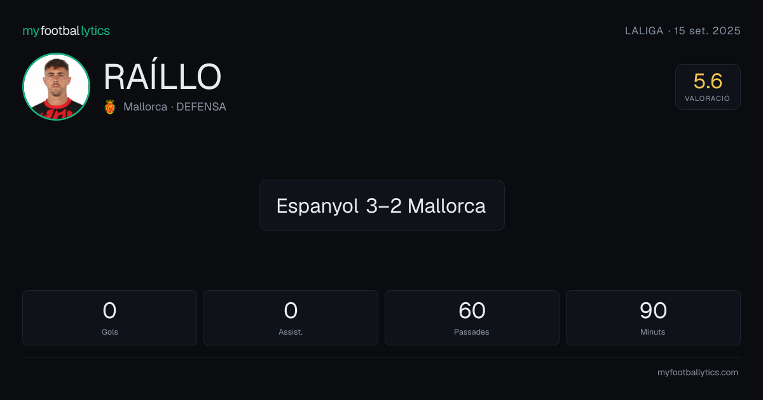Viewport: 763px width, 400px height.
Task: Select the Assist. stat card
Action: tap(291, 317)
